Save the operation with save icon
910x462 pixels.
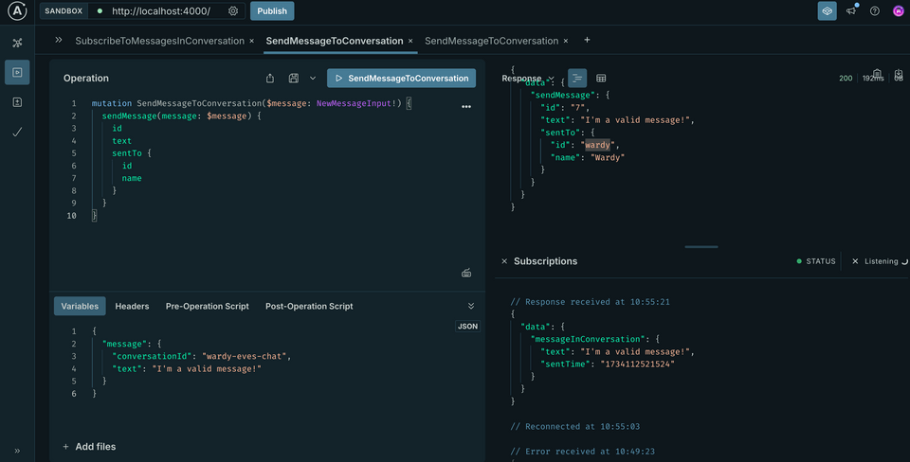tap(294, 79)
